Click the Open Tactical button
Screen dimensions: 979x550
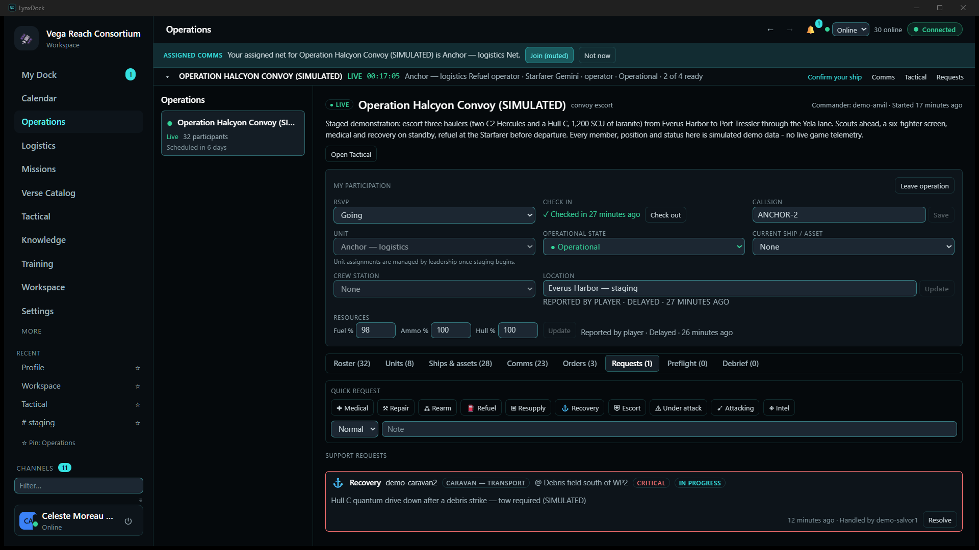[x=351, y=154]
